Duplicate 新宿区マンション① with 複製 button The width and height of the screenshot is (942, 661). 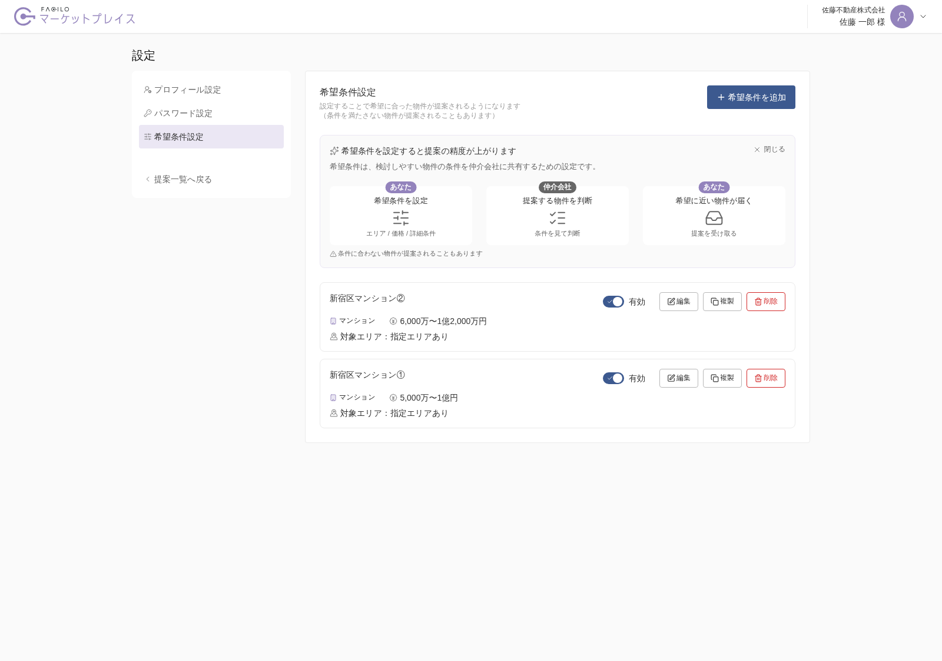point(722,378)
